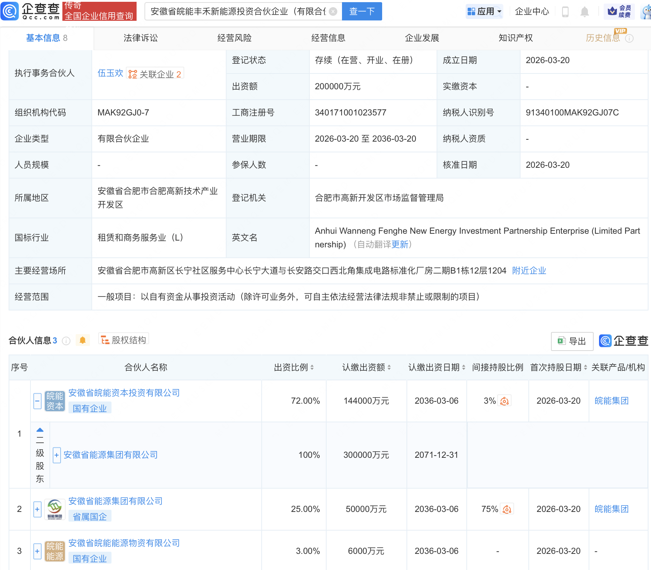Open the 附近企业 link
The image size is (651, 570).
(x=529, y=271)
